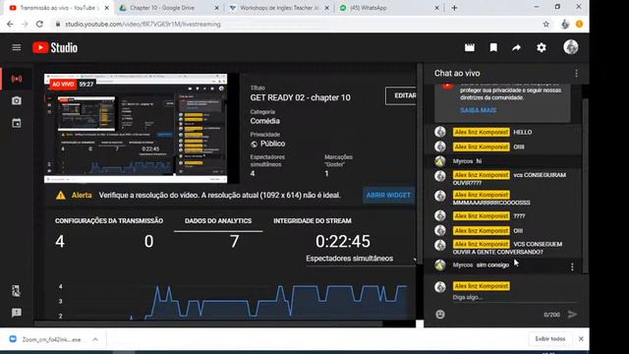Click the horizontal scrollbar below the chart
This screenshot has height=354, width=629.
[208, 324]
